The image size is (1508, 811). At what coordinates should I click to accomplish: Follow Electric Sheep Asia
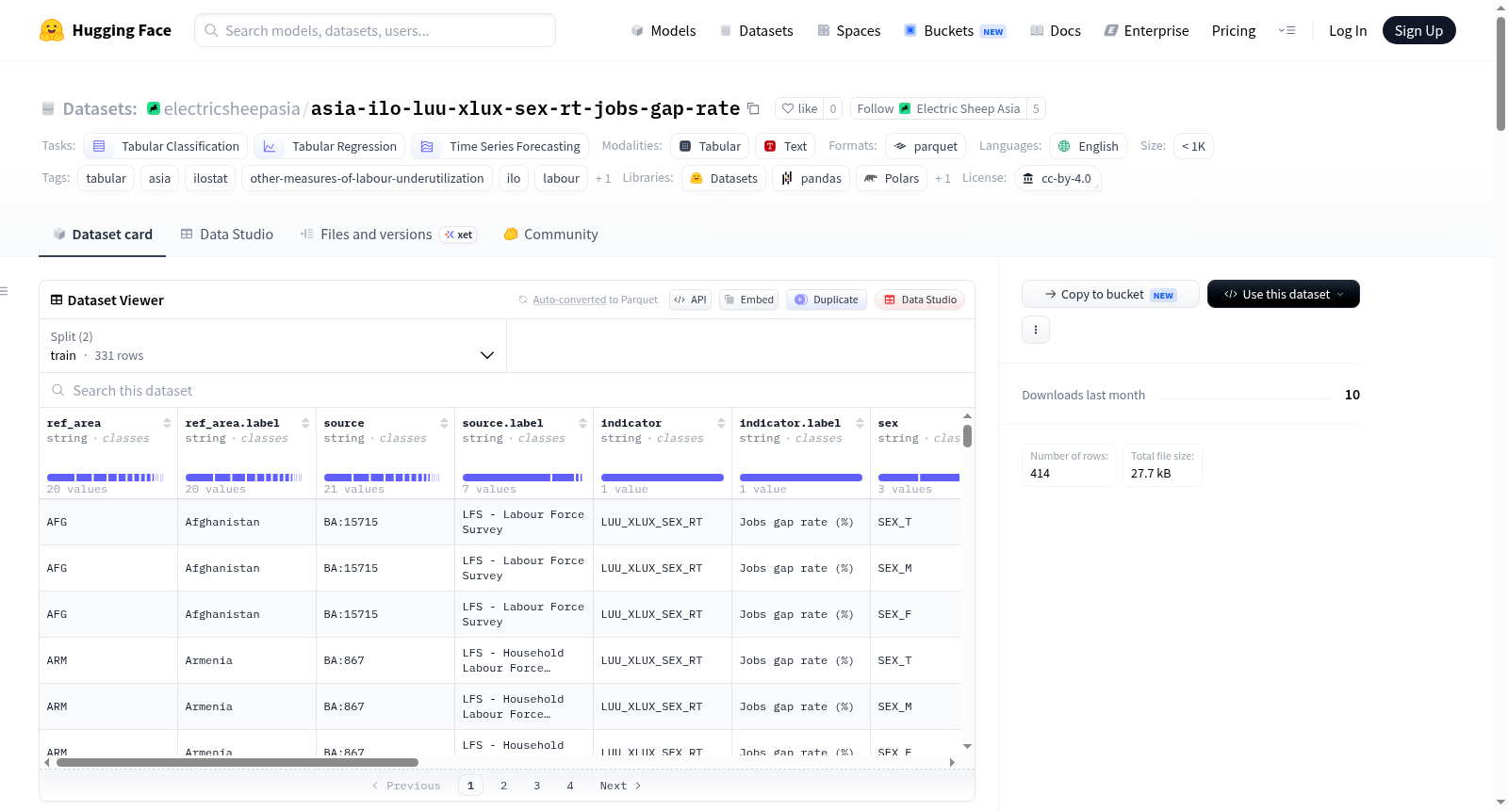pos(939,108)
